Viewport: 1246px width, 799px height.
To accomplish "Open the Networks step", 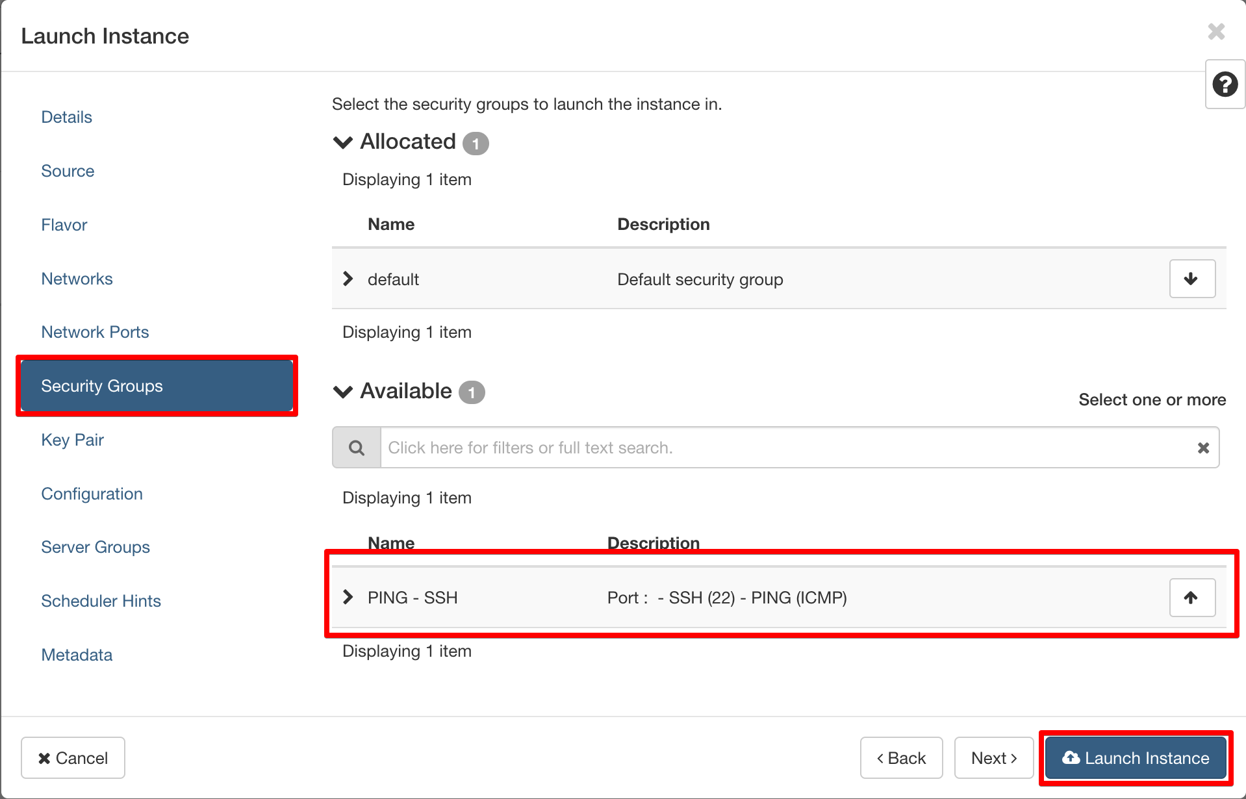I will click(77, 279).
